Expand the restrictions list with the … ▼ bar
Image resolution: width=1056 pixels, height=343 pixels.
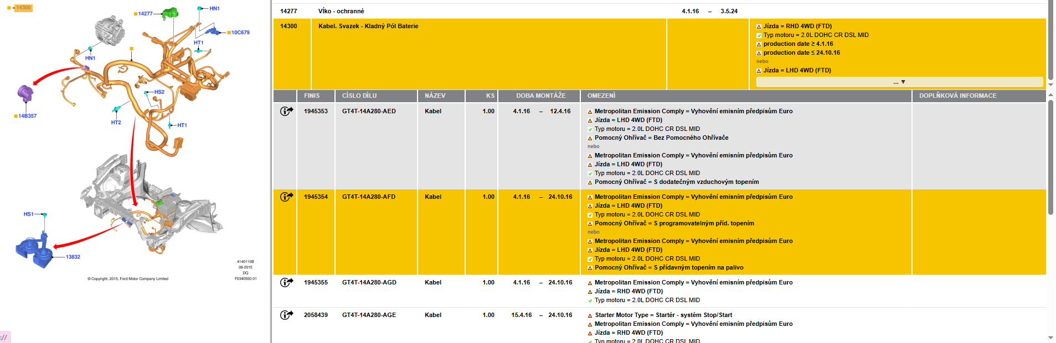click(899, 82)
